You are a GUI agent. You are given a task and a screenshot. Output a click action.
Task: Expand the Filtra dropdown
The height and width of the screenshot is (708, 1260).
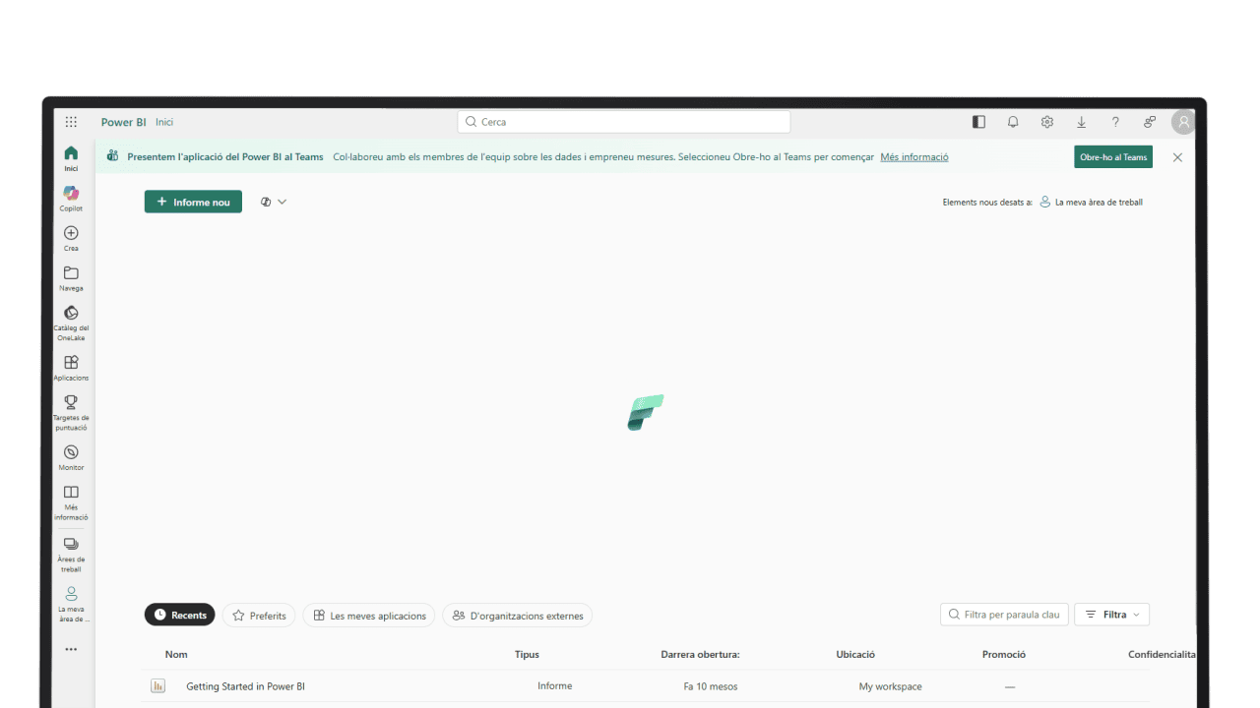coord(1111,615)
